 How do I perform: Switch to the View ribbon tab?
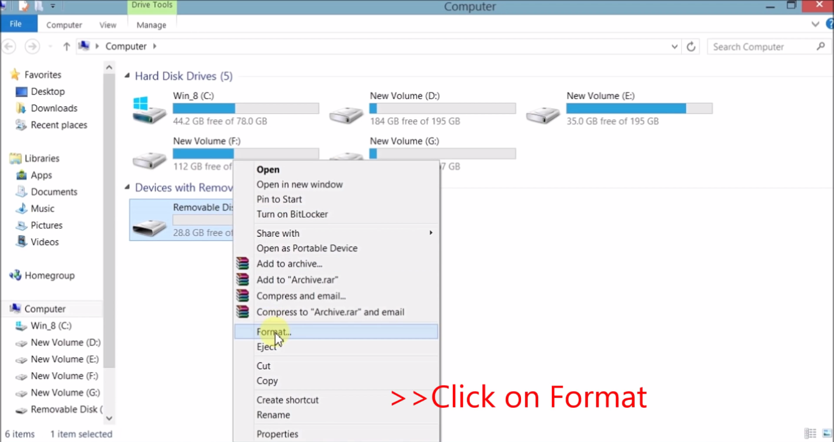pyautogui.click(x=108, y=25)
